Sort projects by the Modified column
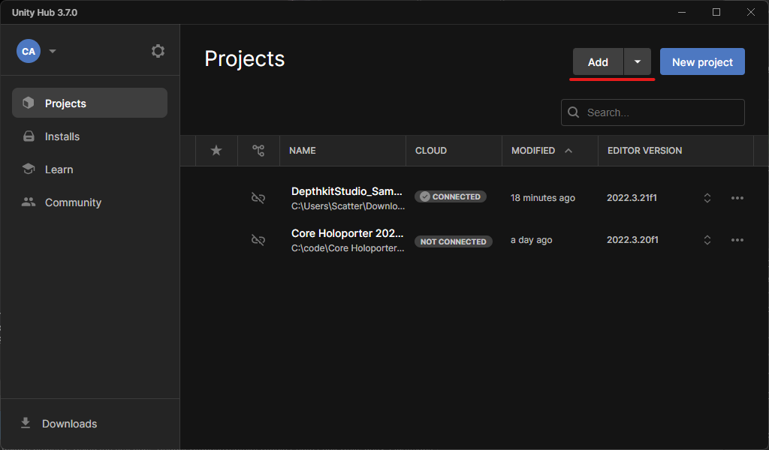 pyautogui.click(x=533, y=151)
